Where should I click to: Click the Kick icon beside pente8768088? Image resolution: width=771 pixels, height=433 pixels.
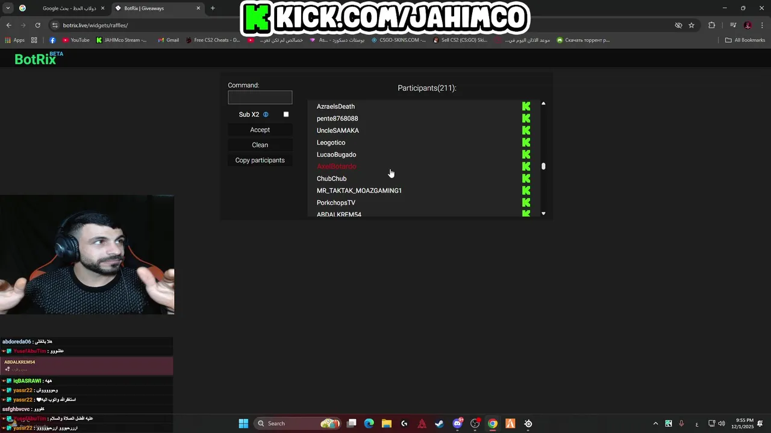click(x=526, y=118)
